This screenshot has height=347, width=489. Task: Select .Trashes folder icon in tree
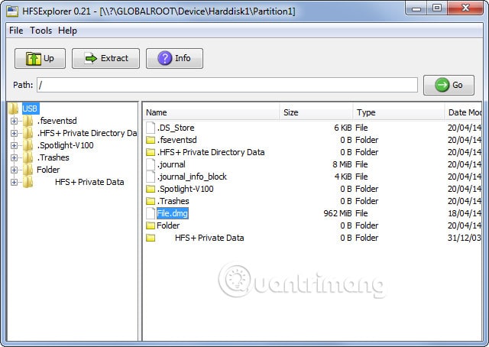coord(28,157)
